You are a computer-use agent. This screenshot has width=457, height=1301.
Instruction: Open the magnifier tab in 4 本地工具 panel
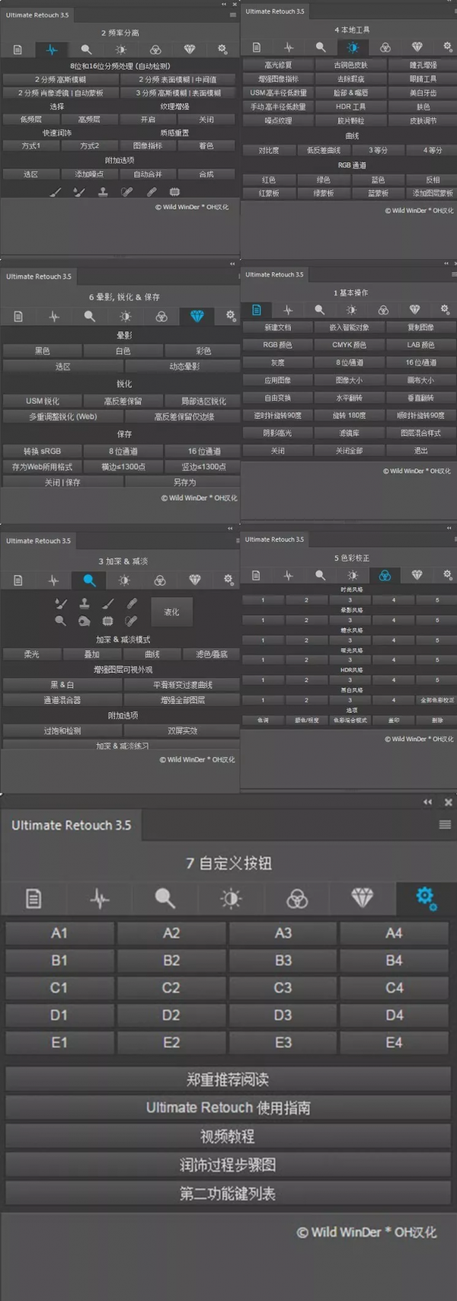pos(321,47)
